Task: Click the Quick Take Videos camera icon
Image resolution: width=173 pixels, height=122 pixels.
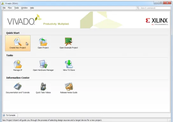Action: (43, 87)
